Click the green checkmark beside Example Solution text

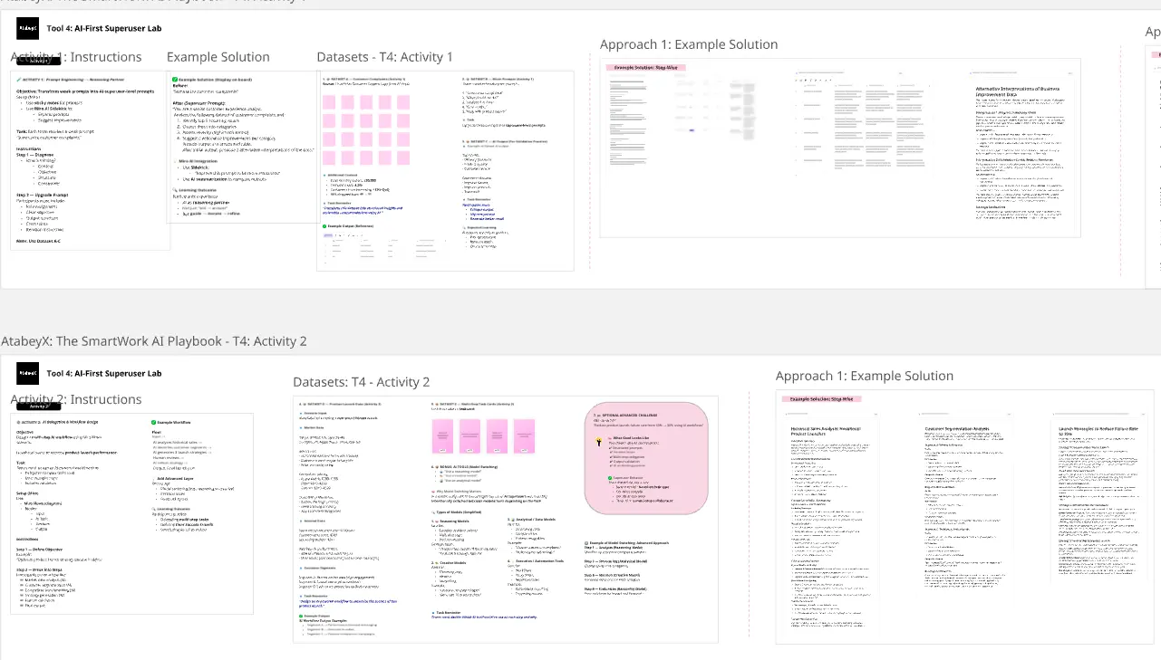(175, 81)
